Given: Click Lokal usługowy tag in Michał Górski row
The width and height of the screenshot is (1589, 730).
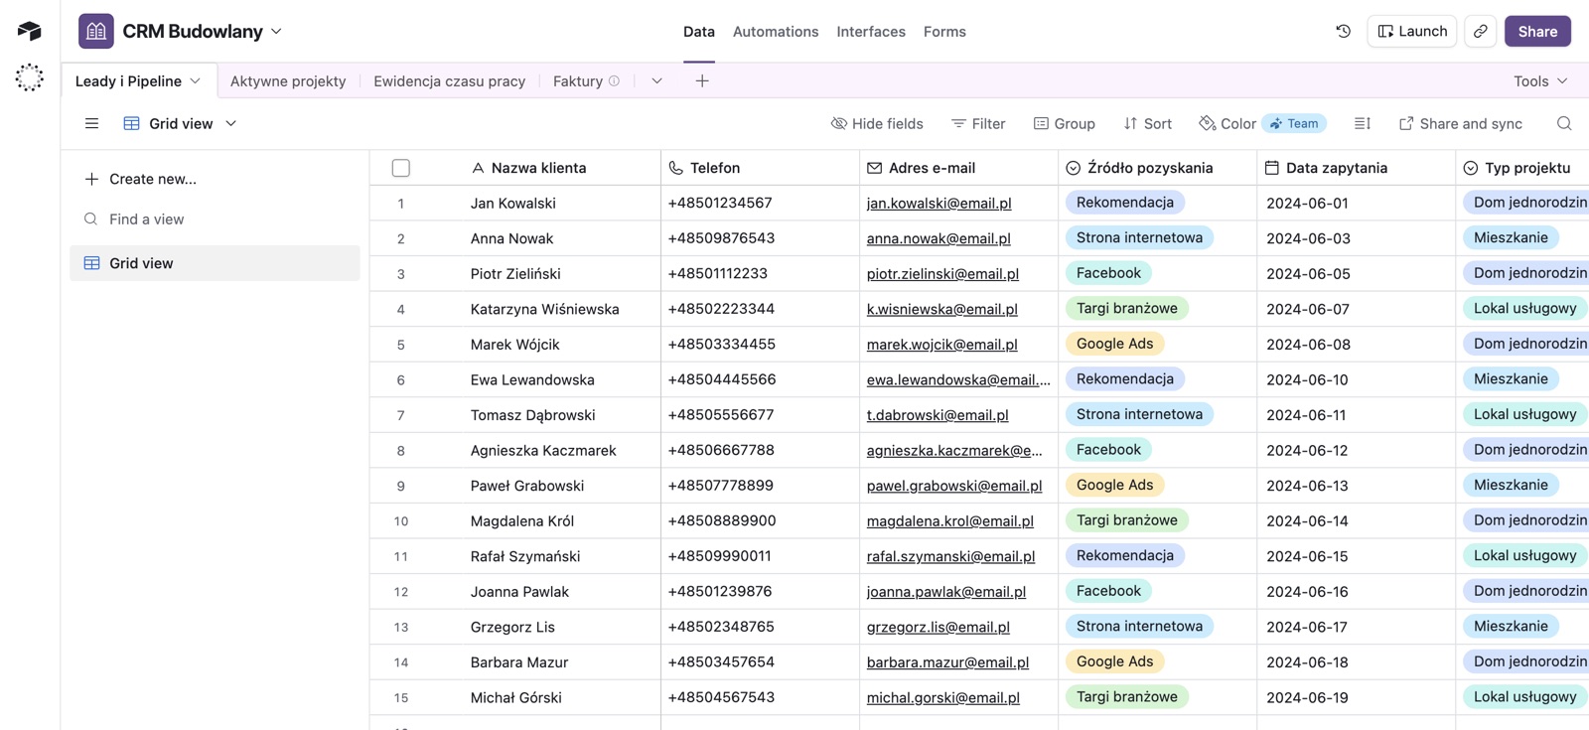Looking at the screenshot, I should pos(1524,697).
